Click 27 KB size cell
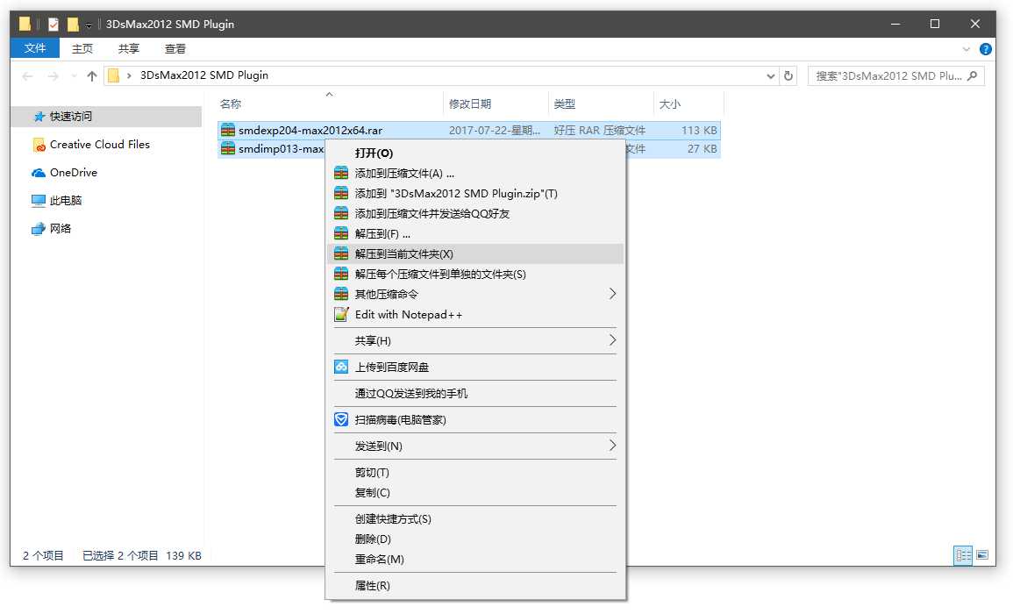Viewport: 1013px width, 614px height. (x=702, y=148)
